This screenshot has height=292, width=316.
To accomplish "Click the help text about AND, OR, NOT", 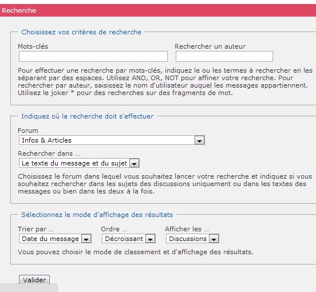I will 165,82.
